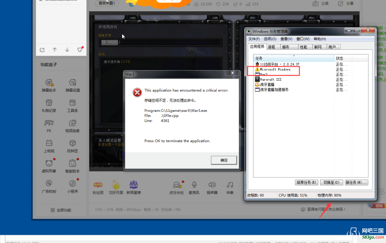Move source up with up arrow
Screen dimensions: 386x243
tap(55, 50)
